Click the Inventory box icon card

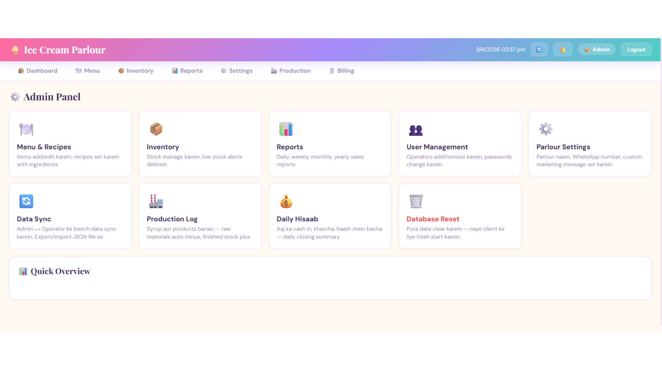point(156,129)
